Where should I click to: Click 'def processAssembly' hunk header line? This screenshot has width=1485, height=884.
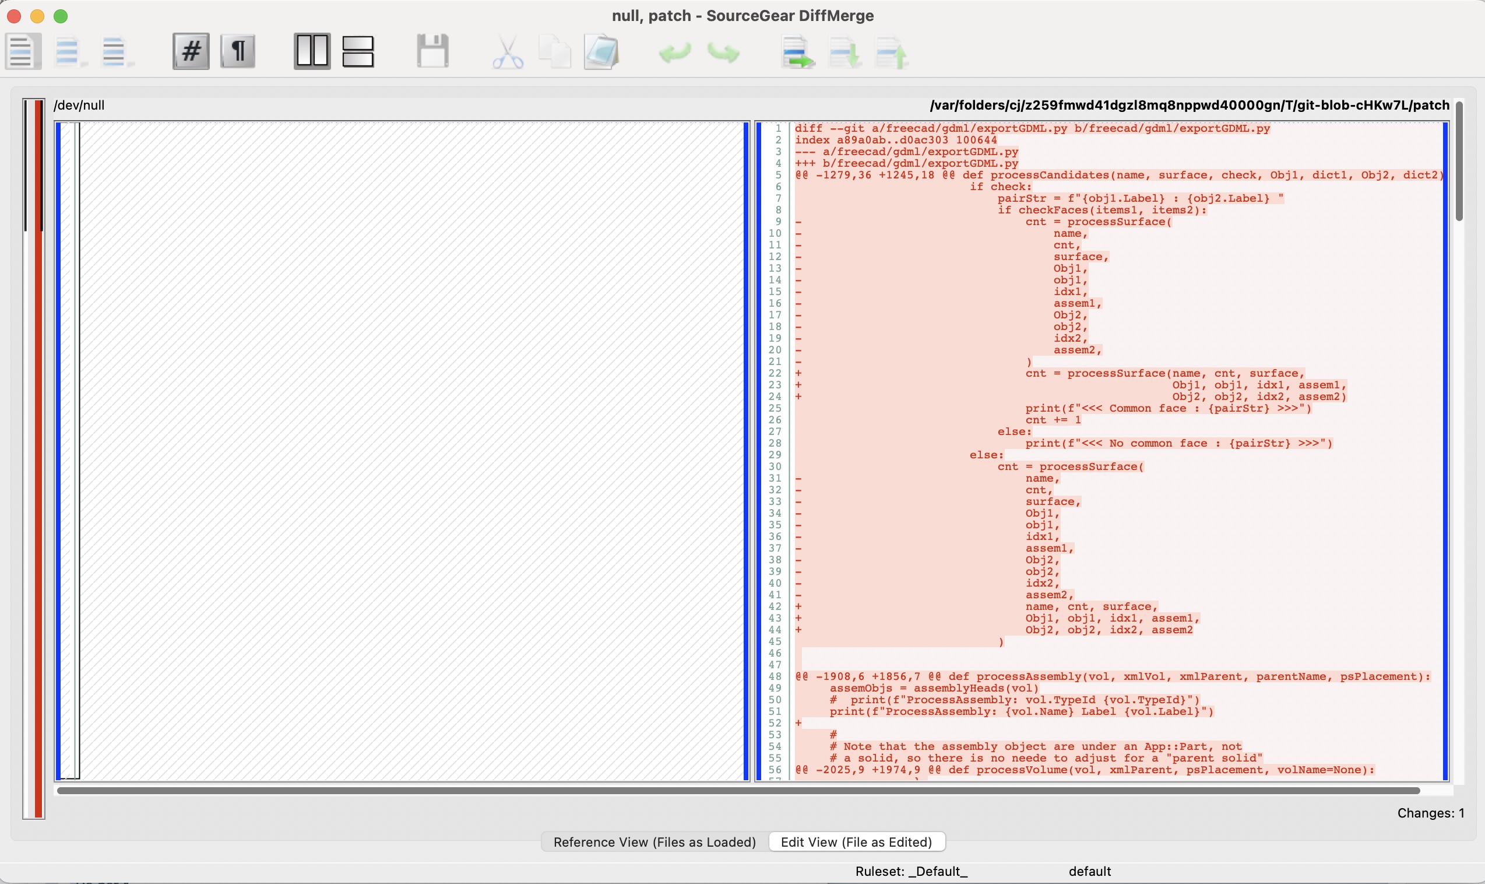(x=1113, y=676)
